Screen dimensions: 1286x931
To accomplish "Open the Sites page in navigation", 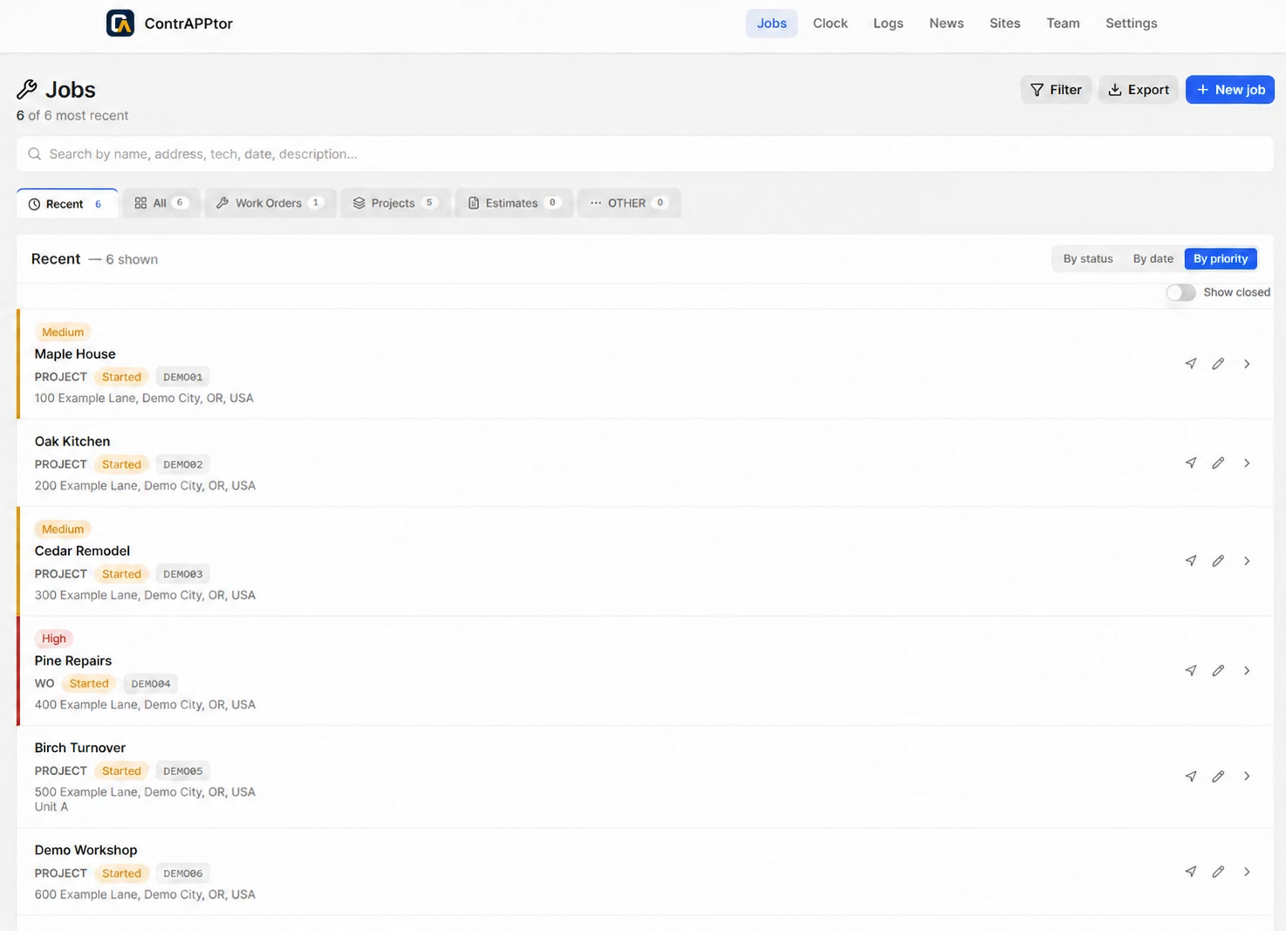I will coord(1004,24).
